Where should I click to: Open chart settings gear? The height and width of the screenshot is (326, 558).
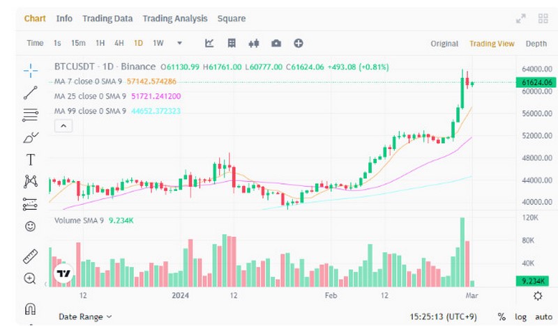538,296
